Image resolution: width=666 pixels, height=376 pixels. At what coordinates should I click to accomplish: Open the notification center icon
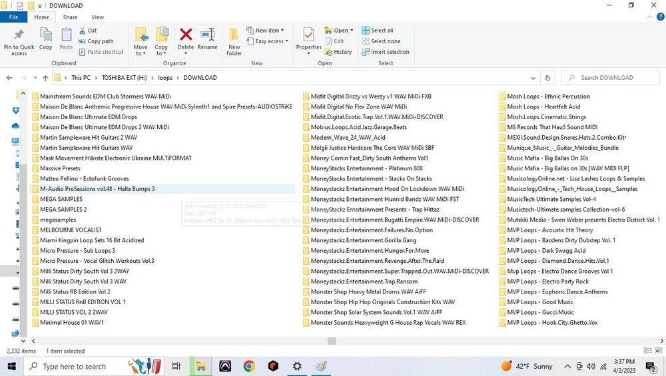point(650,366)
